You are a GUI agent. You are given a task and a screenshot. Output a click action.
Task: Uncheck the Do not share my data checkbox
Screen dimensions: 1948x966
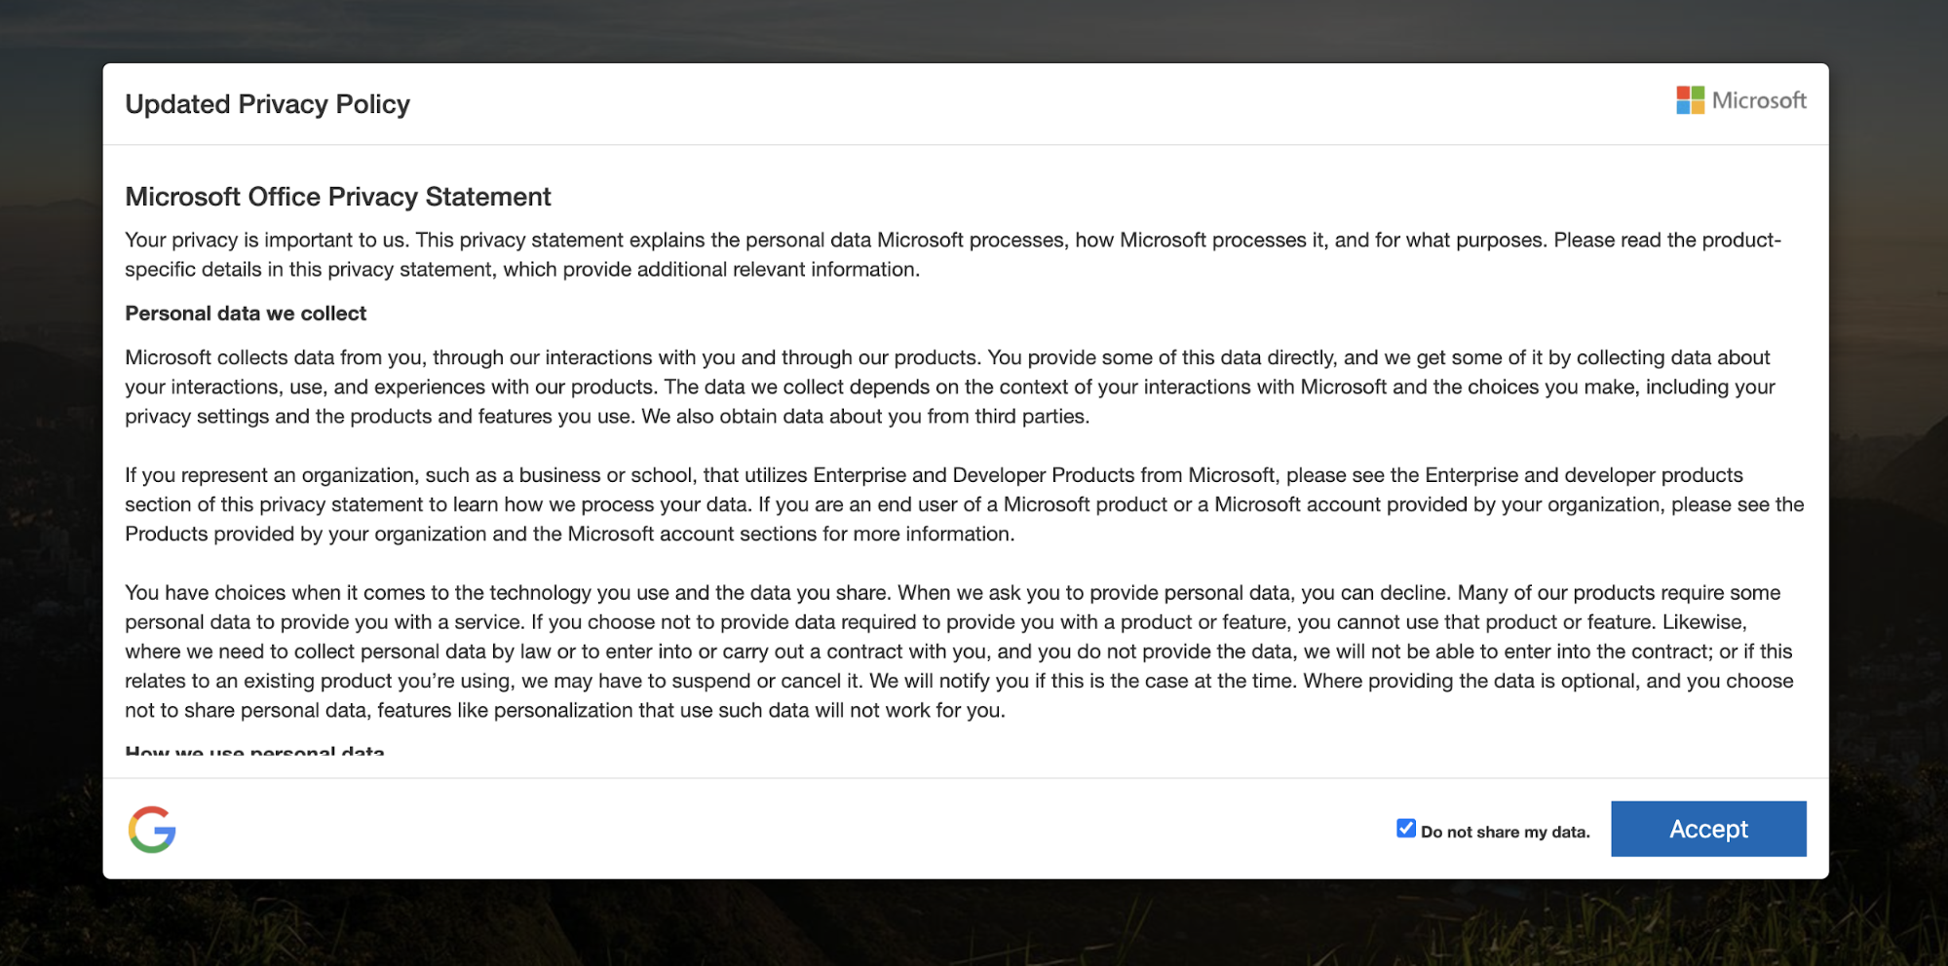click(x=1405, y=829)
